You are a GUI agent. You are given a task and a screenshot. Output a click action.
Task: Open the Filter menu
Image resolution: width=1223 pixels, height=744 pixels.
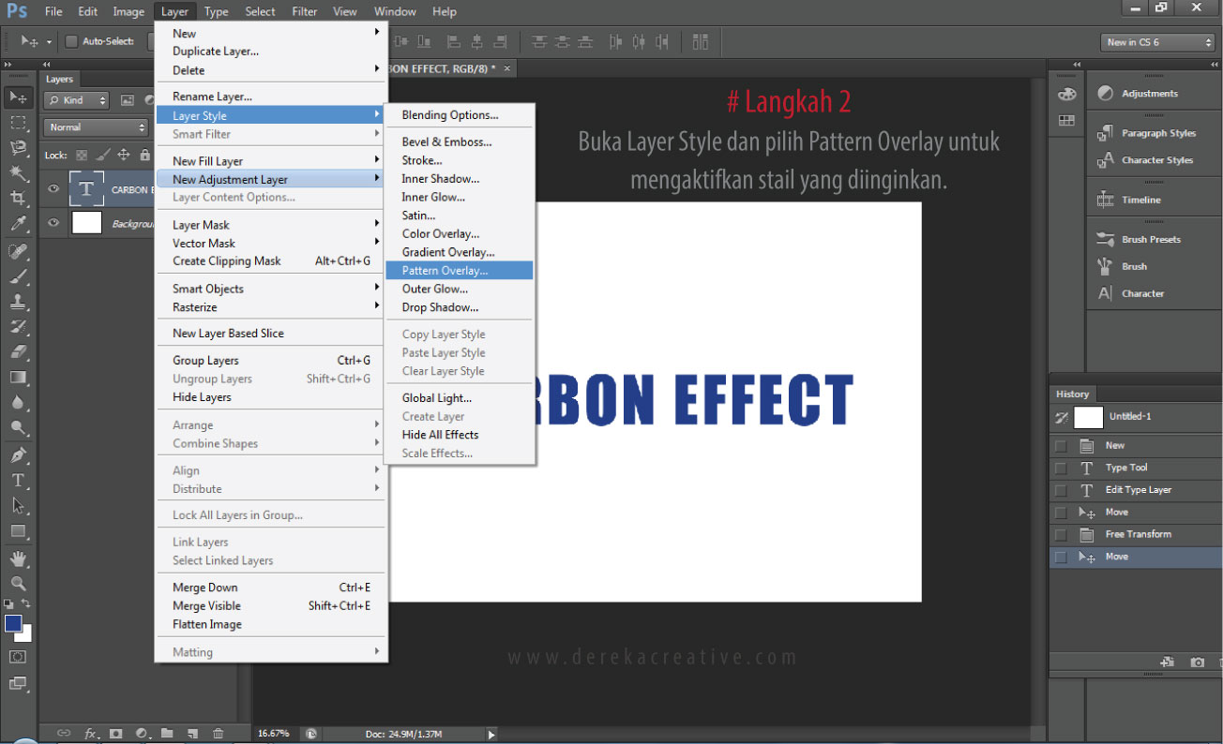click(304, 11)
